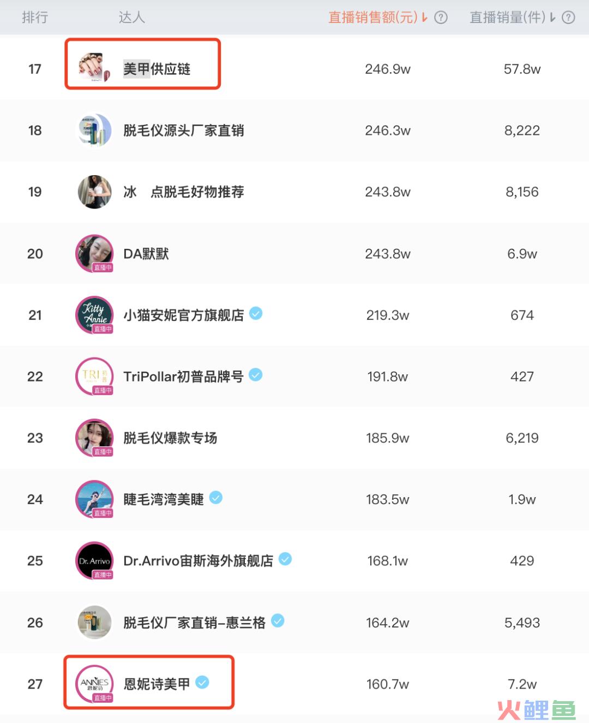This screenshot has width=589, height=723.
Task: Click verified check next to 恩妮诗美甲
Action: click(x=202, y=682)
